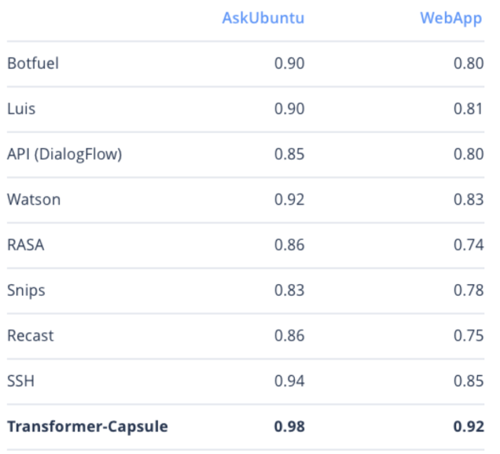Image resolution: width=500 pixels, height=454 pixels.
Task: Click the Snips row label
Action: (26, 291)
